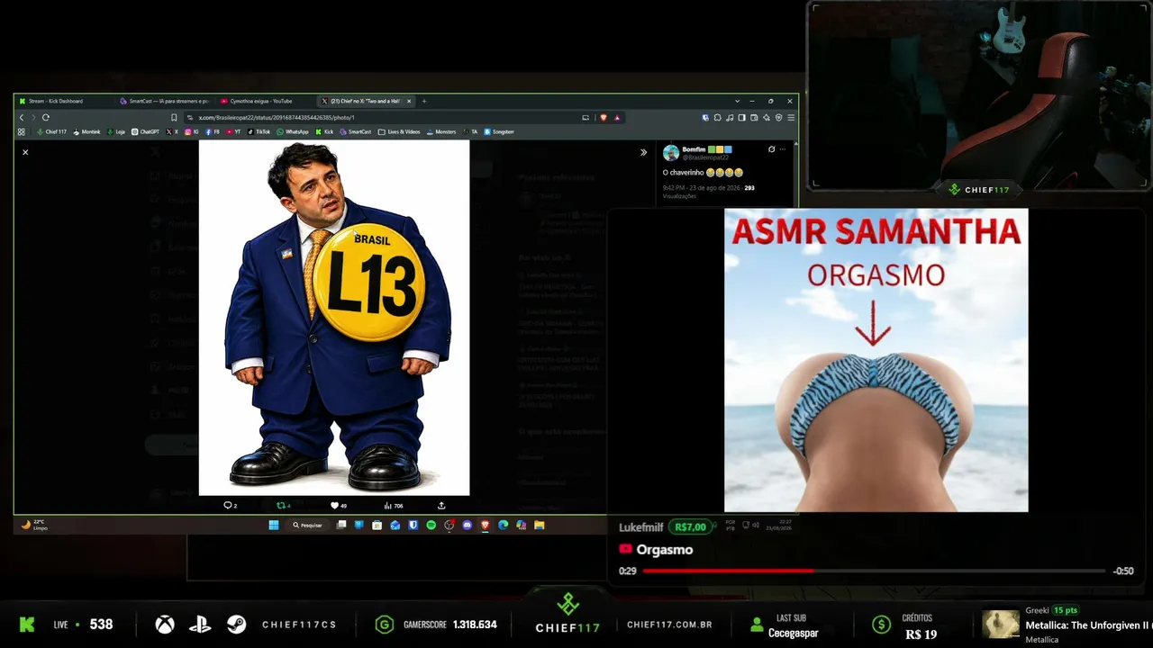Open the WhatsApp bookmark

point(293,131)
